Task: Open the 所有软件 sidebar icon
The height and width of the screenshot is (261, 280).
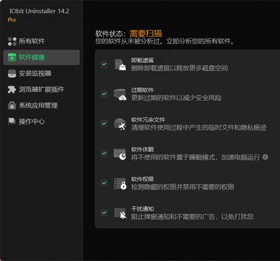Action: (x=12, y=41)
